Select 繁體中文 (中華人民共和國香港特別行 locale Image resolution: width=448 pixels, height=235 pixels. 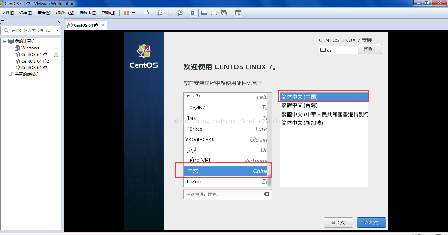(x=324, y=114)
